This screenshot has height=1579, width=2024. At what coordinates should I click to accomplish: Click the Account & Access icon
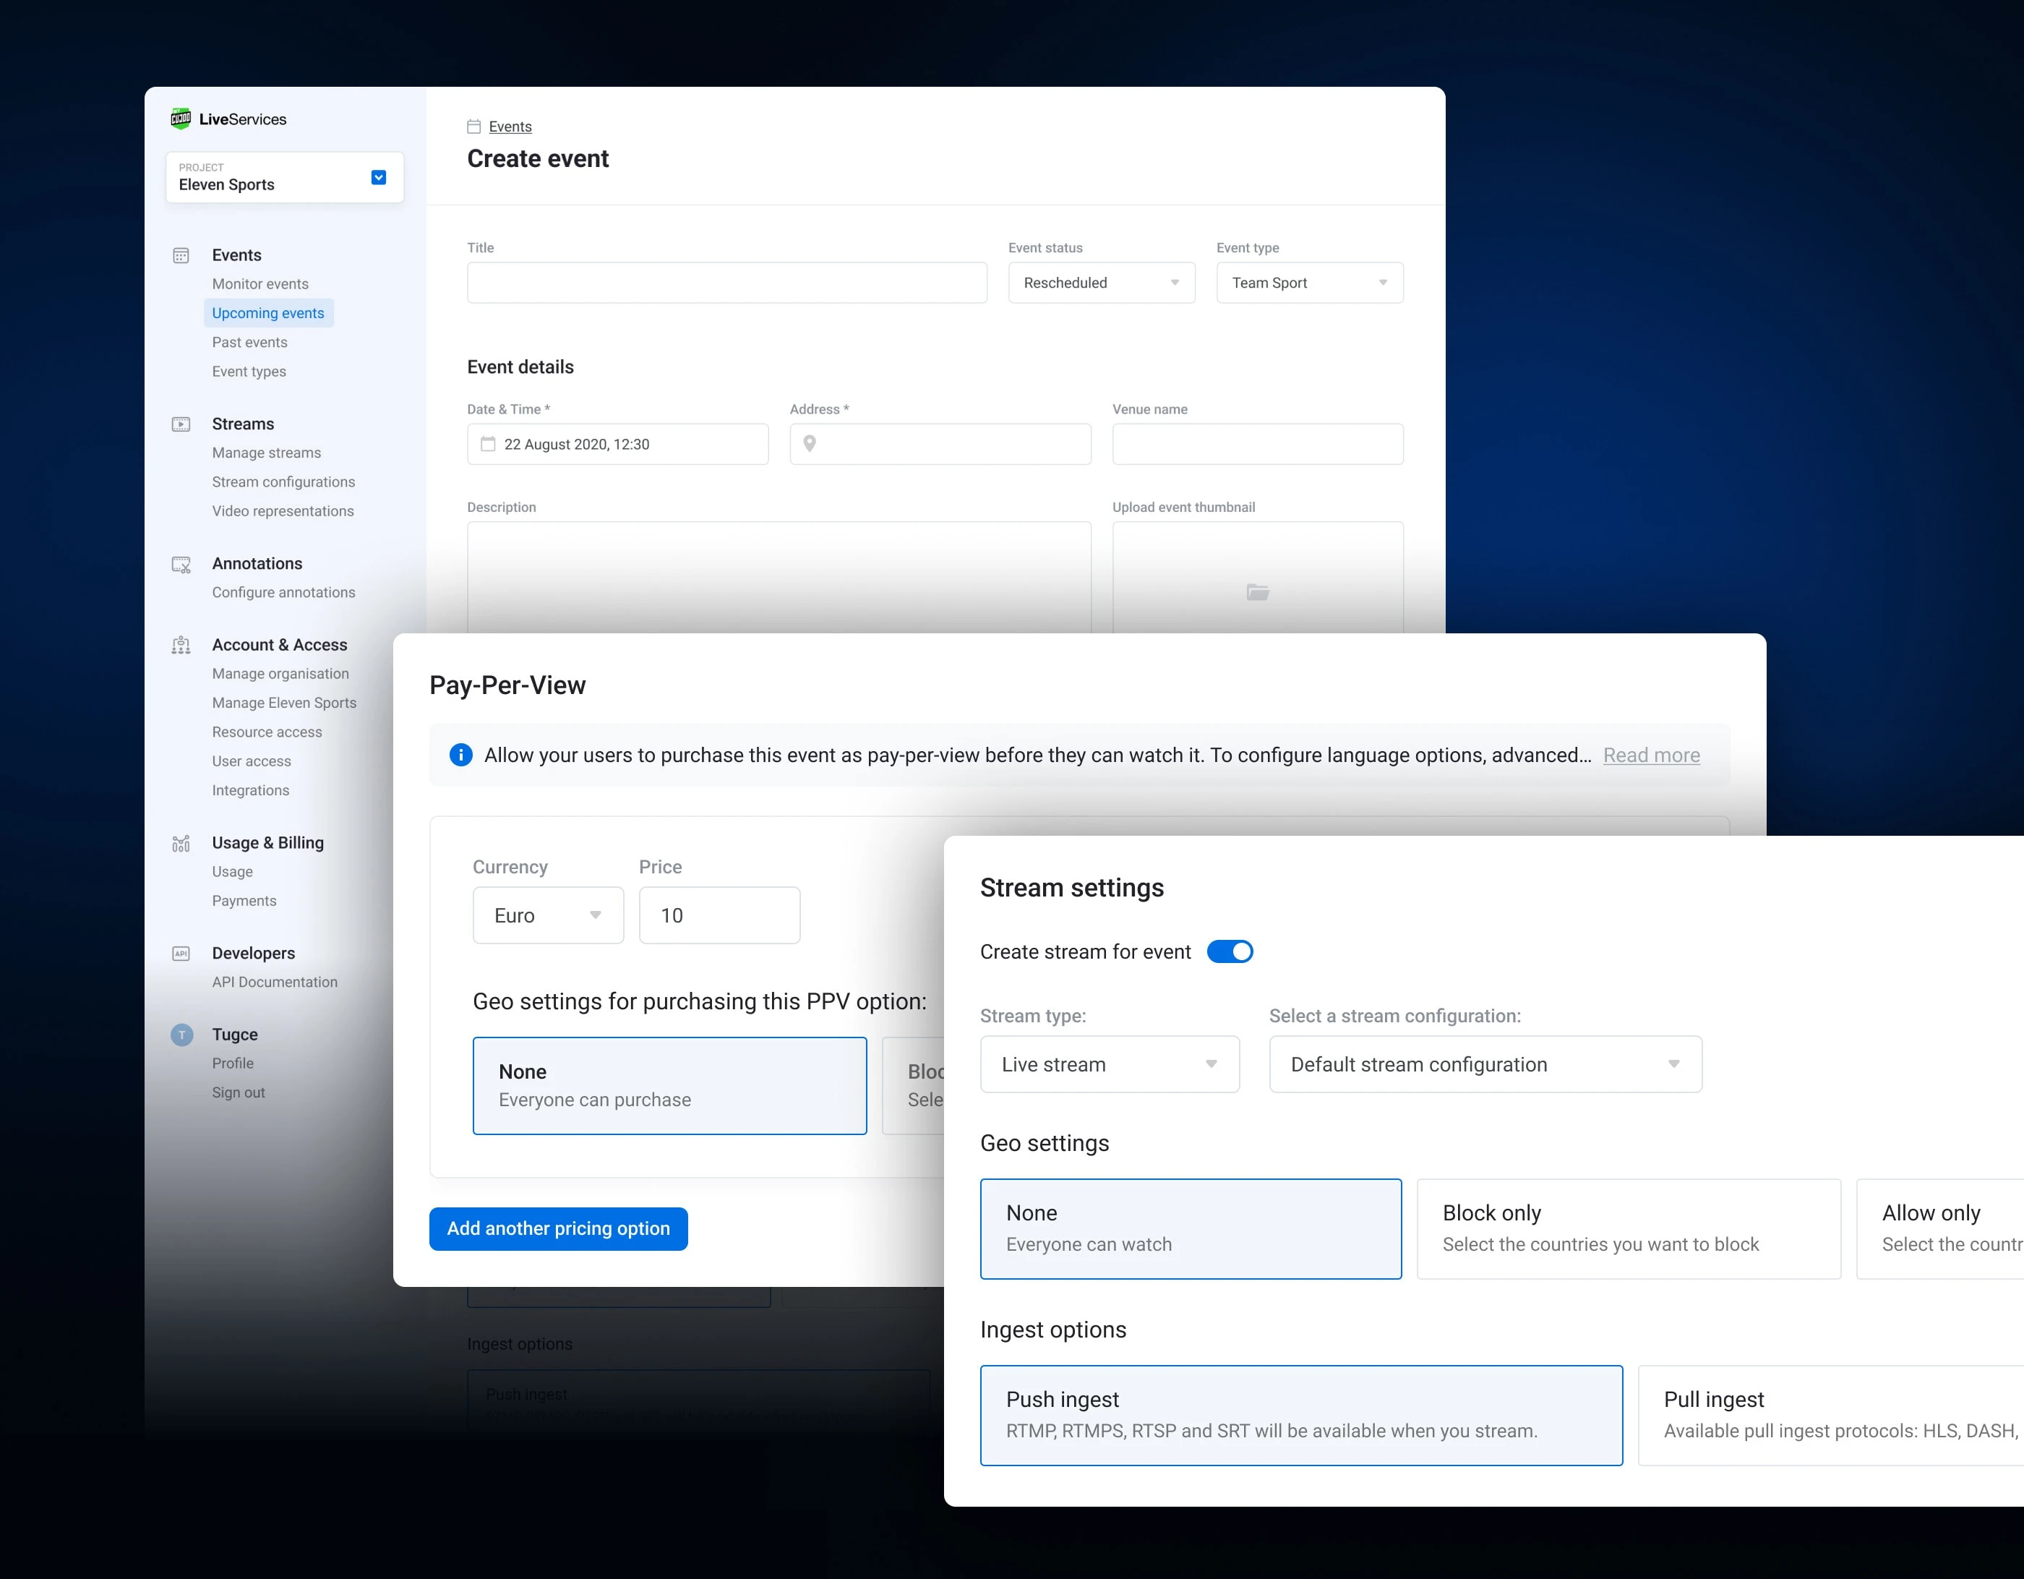point(181,645)
